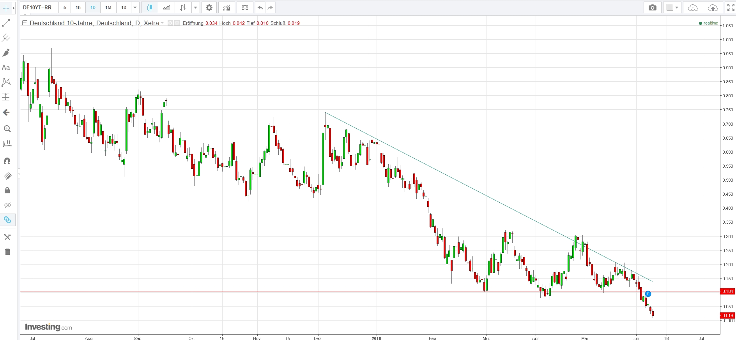Image resolution: width=736 pixels, height=340 pixels.
Task: Save chart to cloud upload icon
Action: pyautogui.click(x=713, y=7)
